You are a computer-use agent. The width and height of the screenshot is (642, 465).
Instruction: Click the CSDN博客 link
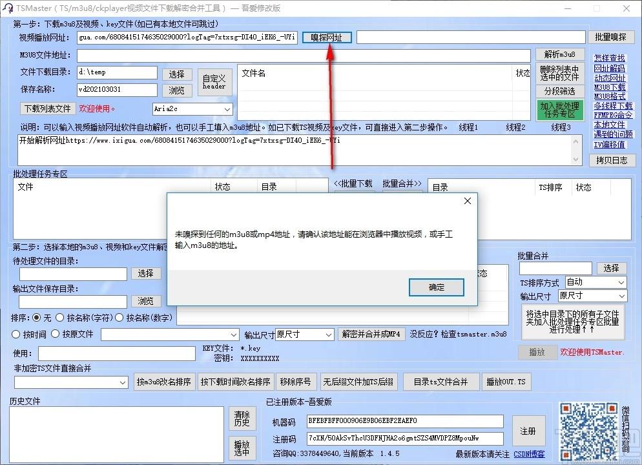529,454
